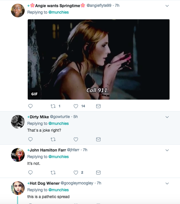Play the Call 911 GIF
The image size is (180, 204).
coord(98,59)
